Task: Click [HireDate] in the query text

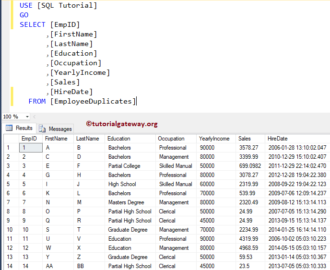Action: (x=71, y=92)
